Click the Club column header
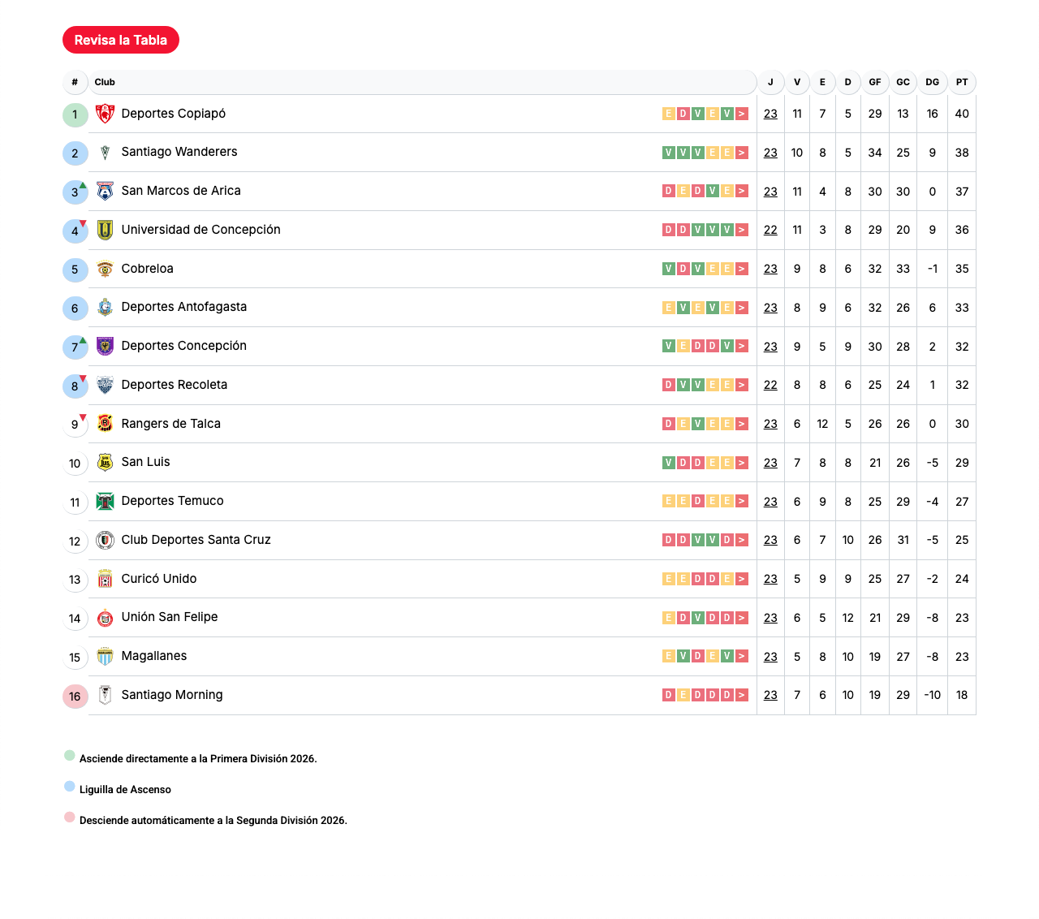Screen dimensions: 1039x919 point(422,82)
